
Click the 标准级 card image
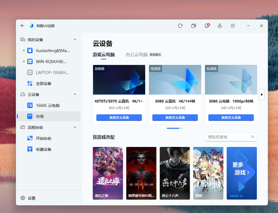[x=231, y=80]
